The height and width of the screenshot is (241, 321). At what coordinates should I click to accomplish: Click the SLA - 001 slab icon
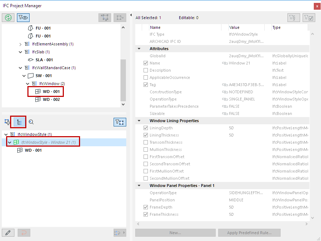tap(31, 60)
